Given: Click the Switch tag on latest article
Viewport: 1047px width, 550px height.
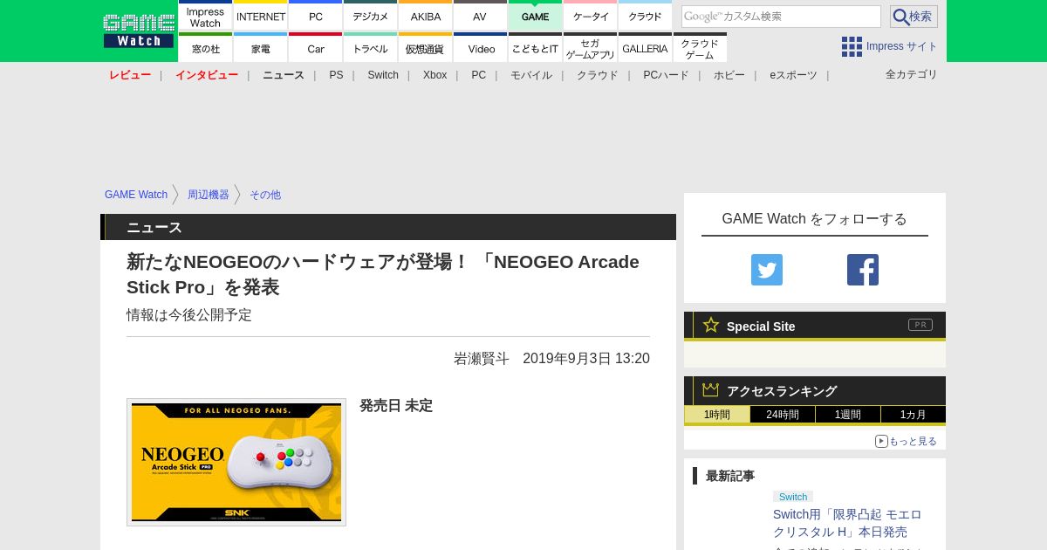Looking at the screenshot, I should click(793, 497).
